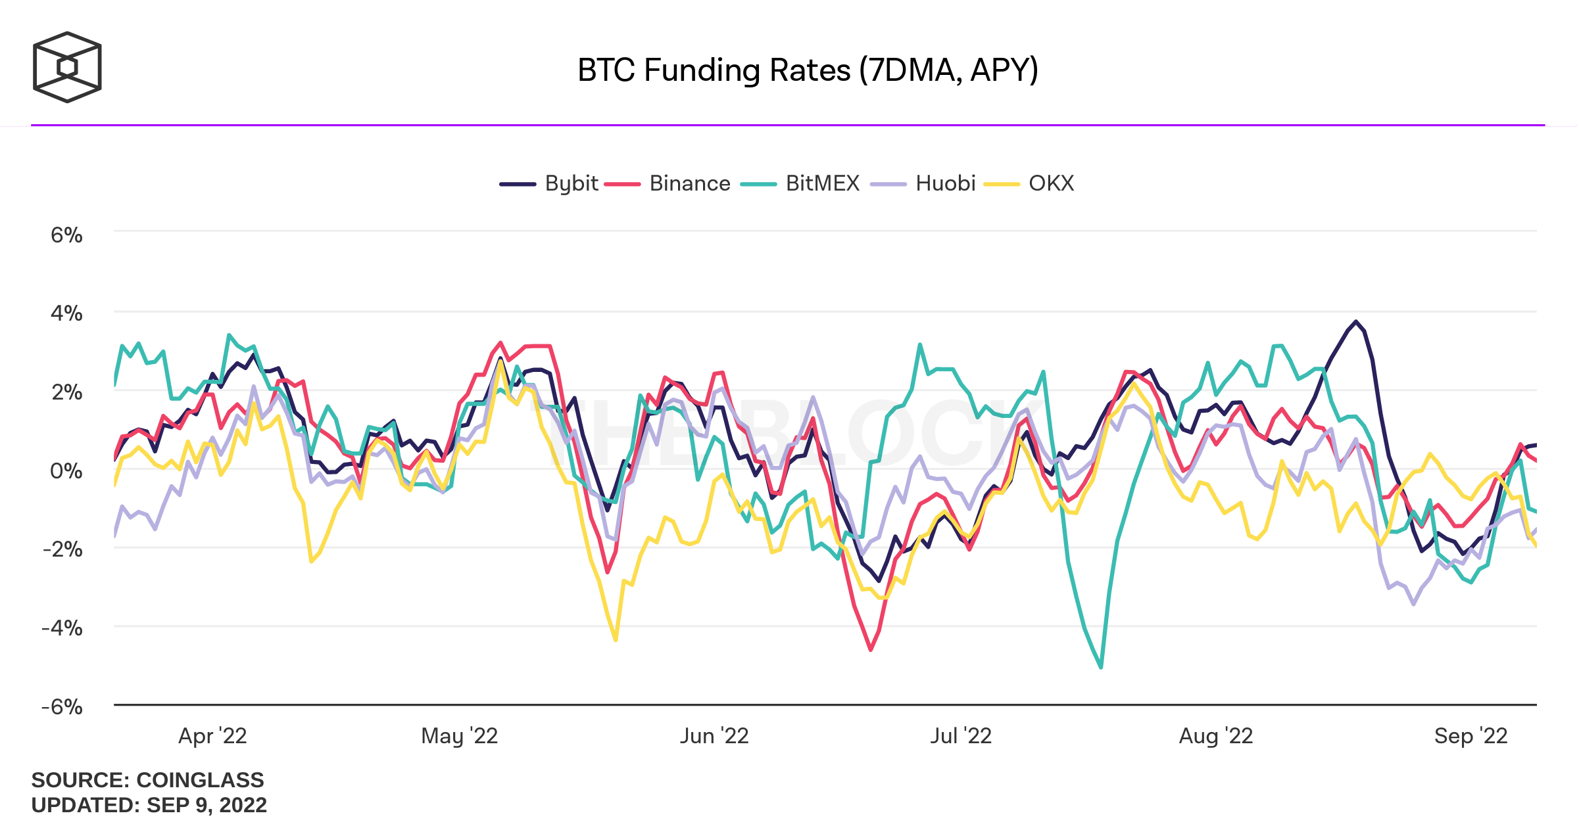
Task: Toggle Bybit series in legend
Action: (x=571, y=183)
